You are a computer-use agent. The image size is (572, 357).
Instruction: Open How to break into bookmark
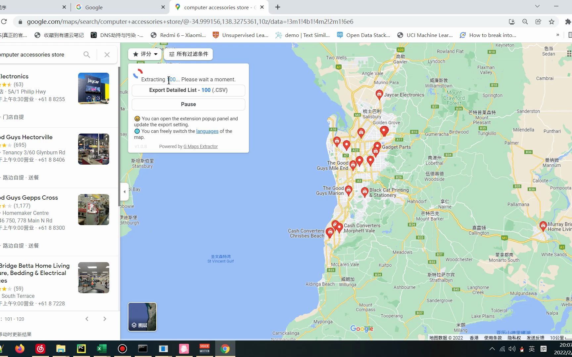click(x=488, y=35)
